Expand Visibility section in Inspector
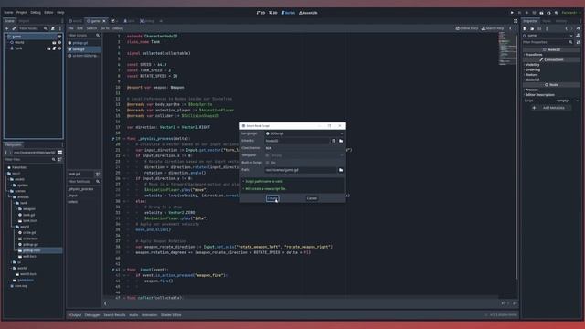The height and width of the screenshot is (329, 585). [x=532, y=65]
